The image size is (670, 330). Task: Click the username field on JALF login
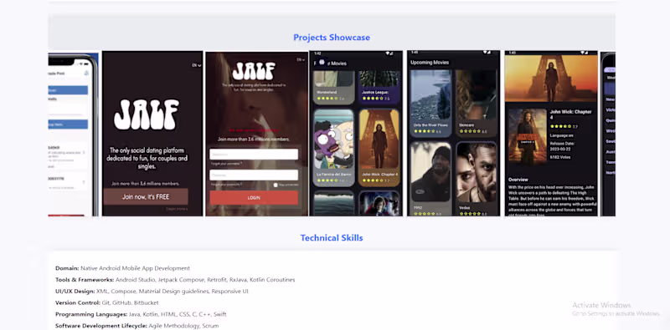254,155
